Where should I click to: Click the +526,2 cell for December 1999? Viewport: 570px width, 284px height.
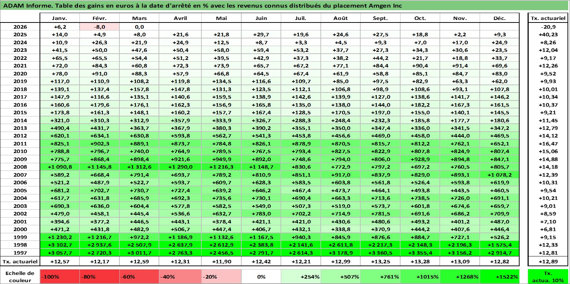coord(500,237)
